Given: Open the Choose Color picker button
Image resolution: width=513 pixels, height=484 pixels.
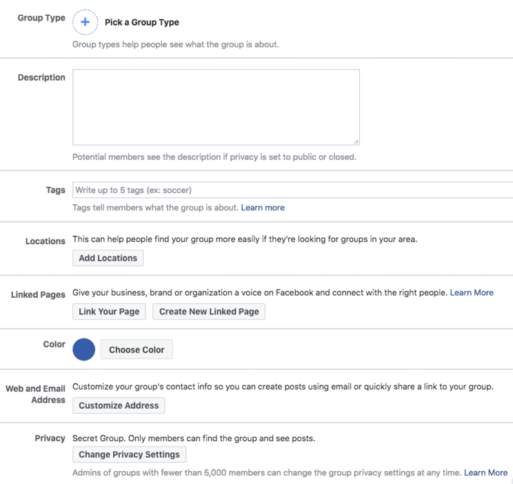Looking at the screenshot, I should 137,350.
